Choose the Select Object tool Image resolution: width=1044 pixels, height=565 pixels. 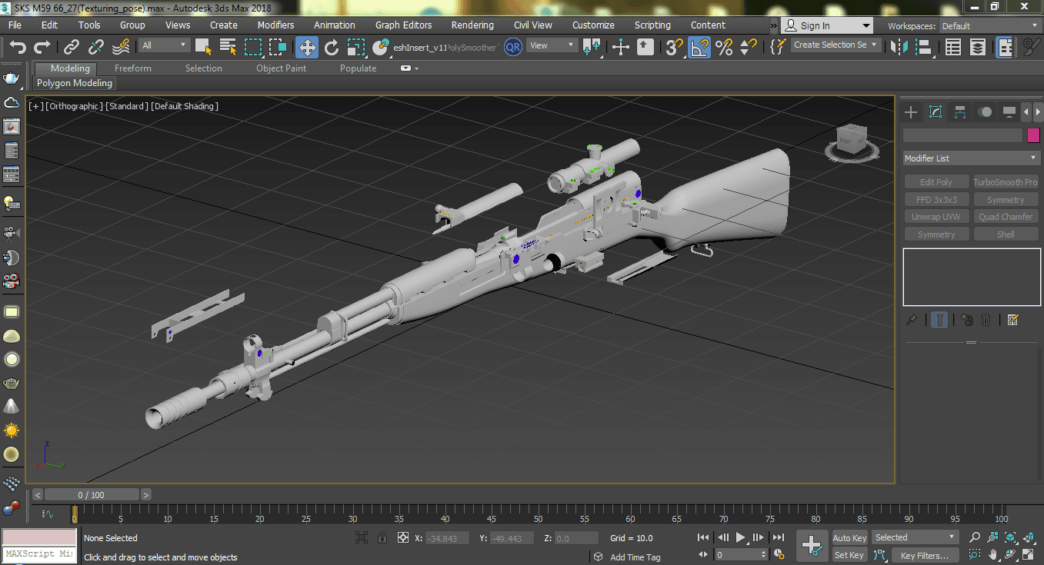click(203, 48)
